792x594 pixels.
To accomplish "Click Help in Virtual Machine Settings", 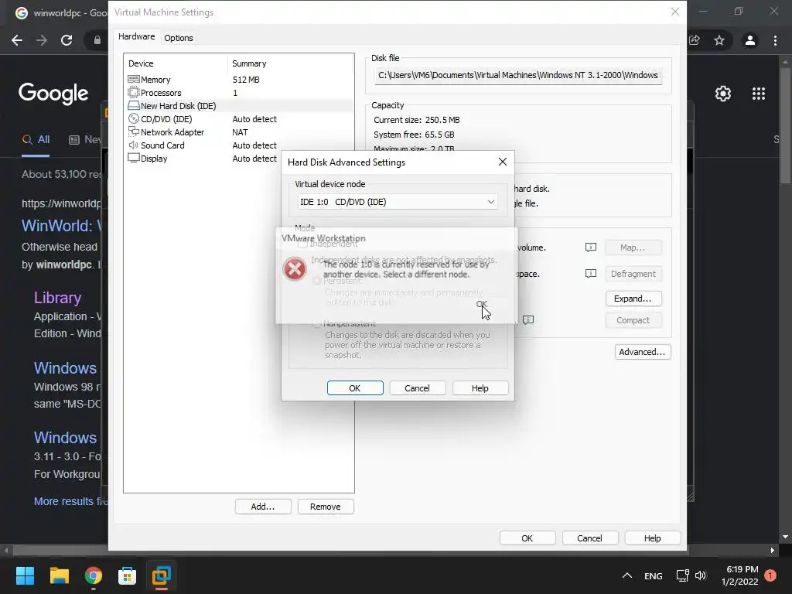I will 653,538.
